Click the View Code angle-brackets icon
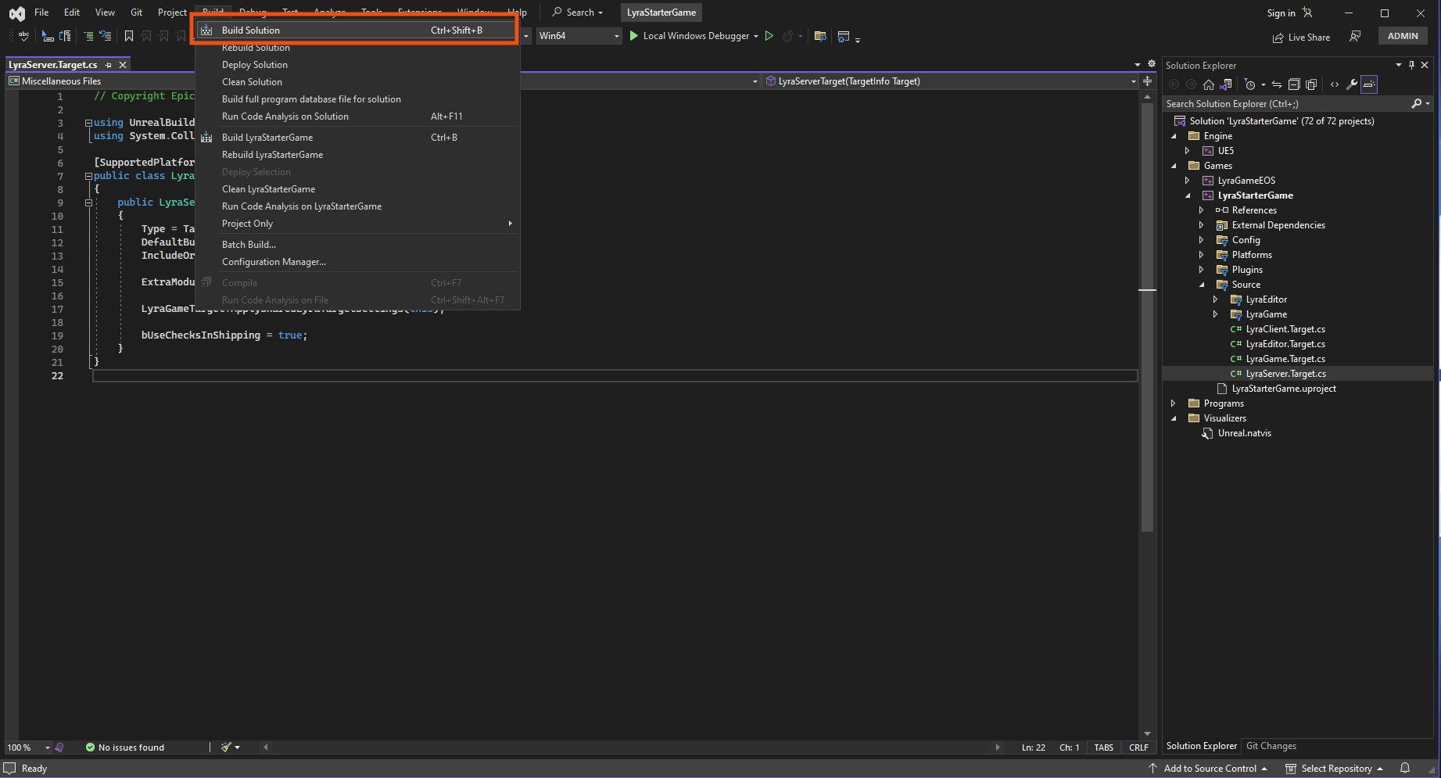 click(1335, 84)
